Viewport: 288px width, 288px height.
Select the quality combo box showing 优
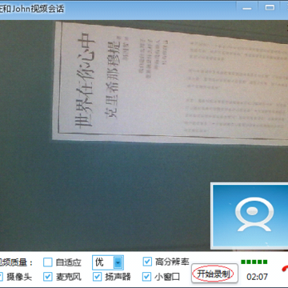(108, 262)
